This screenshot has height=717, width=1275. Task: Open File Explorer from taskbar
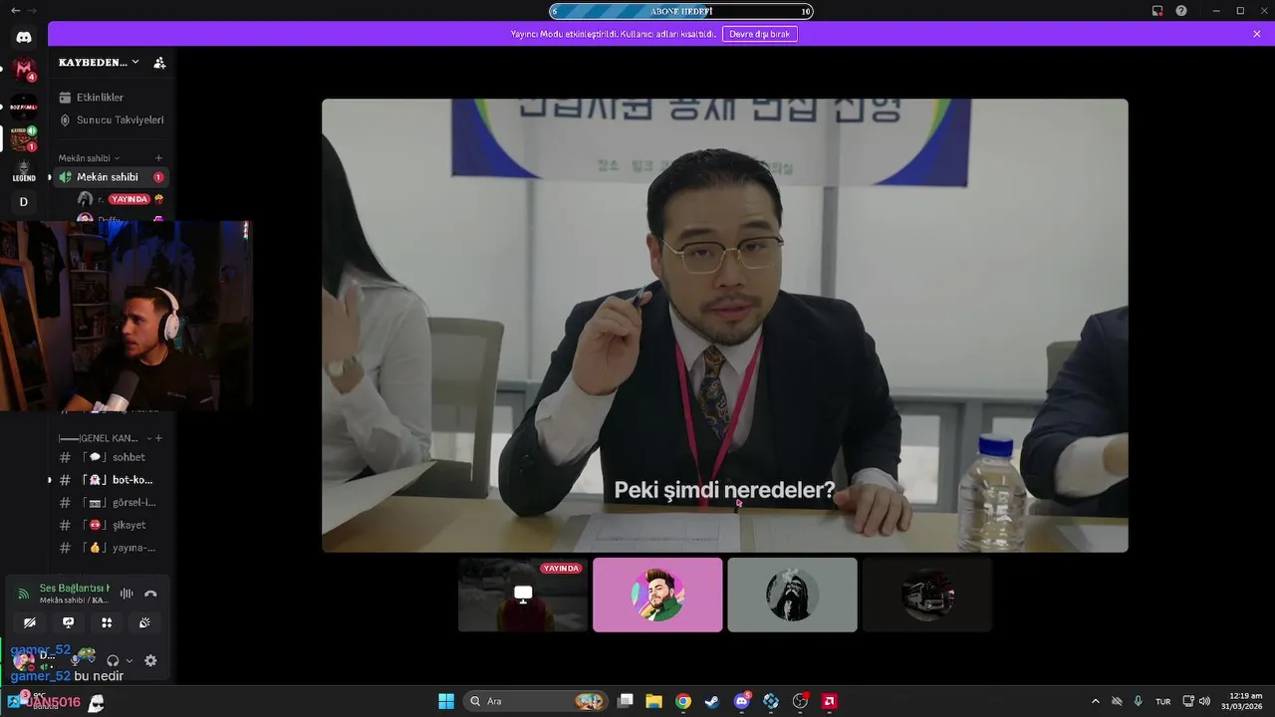(653, 701)
